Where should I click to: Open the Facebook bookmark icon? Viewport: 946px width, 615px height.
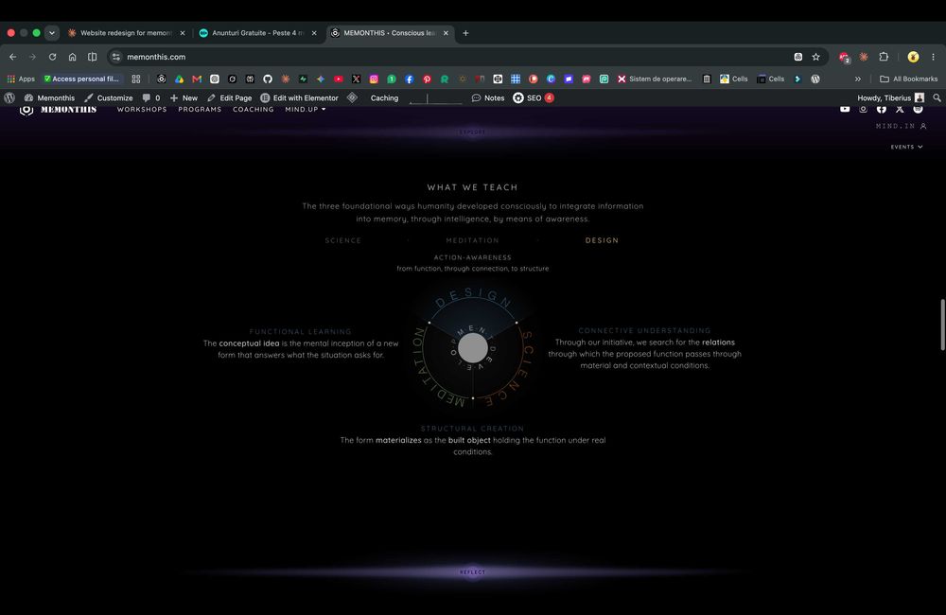409,79
